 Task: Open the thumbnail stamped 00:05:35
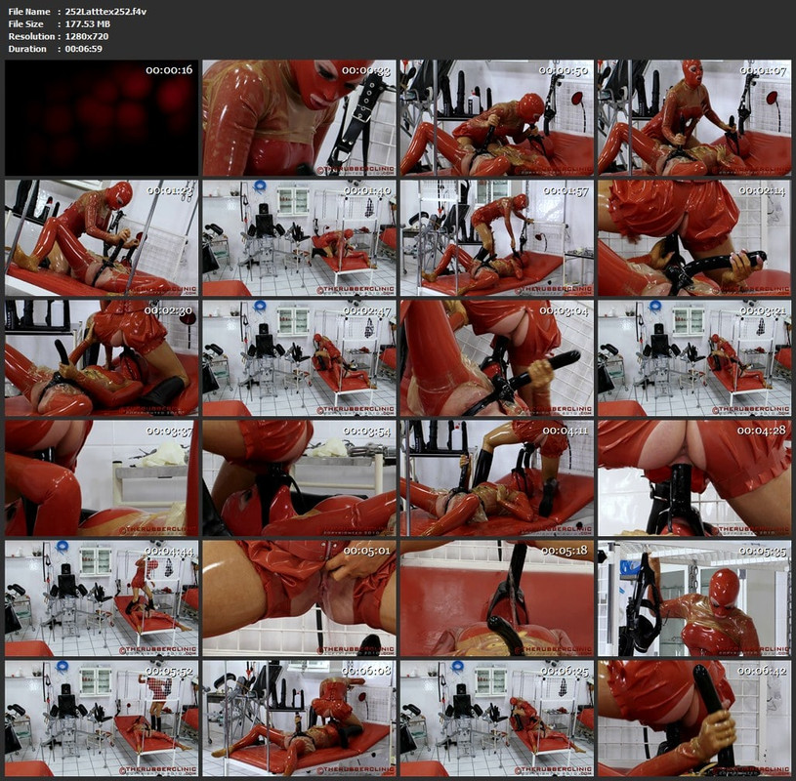pos(694,598)
